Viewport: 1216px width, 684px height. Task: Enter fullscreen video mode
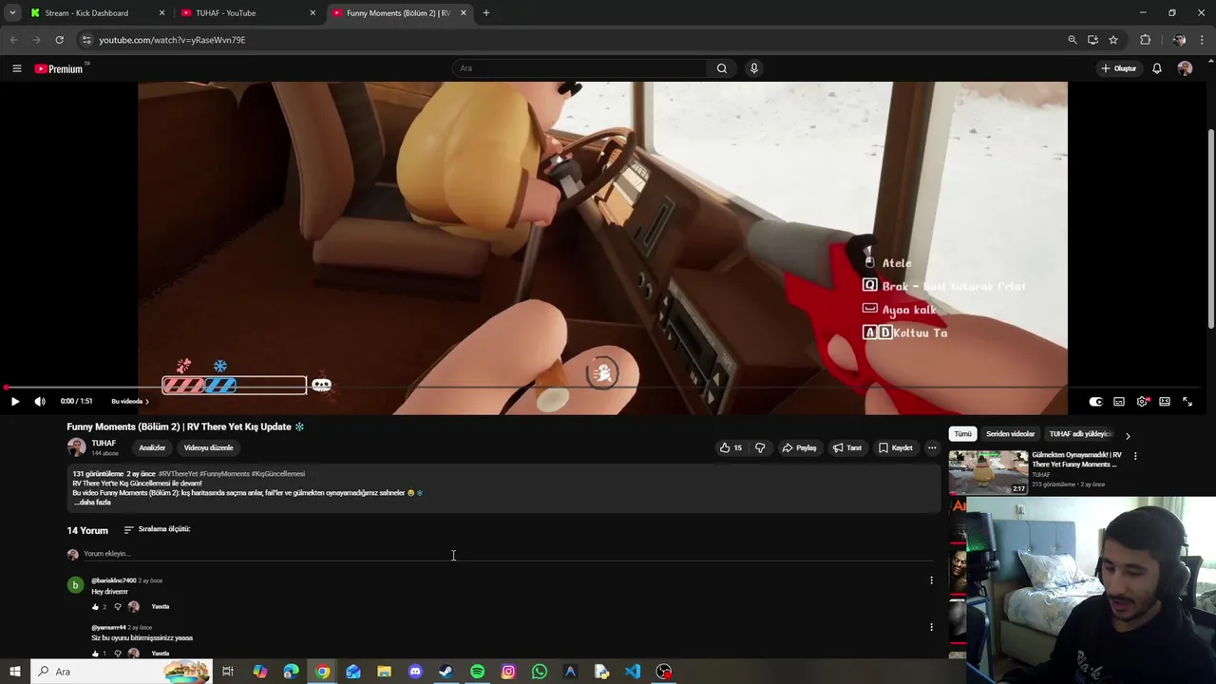tap(1187, 402)
